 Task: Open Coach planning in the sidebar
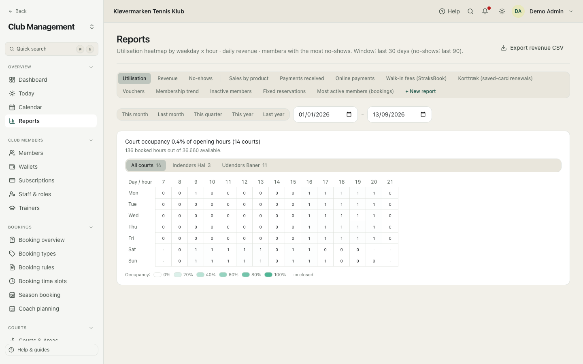point(51,309)
